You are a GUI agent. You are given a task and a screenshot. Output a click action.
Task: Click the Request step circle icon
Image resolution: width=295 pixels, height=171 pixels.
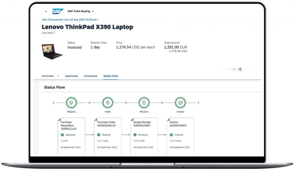(71, 103)
